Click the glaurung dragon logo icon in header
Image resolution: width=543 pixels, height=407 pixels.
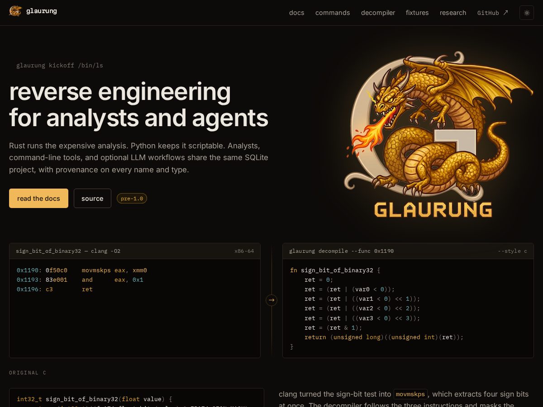[15, 11]
